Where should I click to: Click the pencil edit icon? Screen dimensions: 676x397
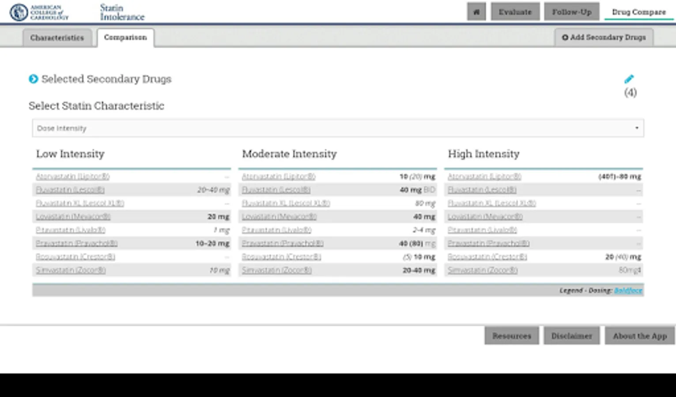coord(629,79)
